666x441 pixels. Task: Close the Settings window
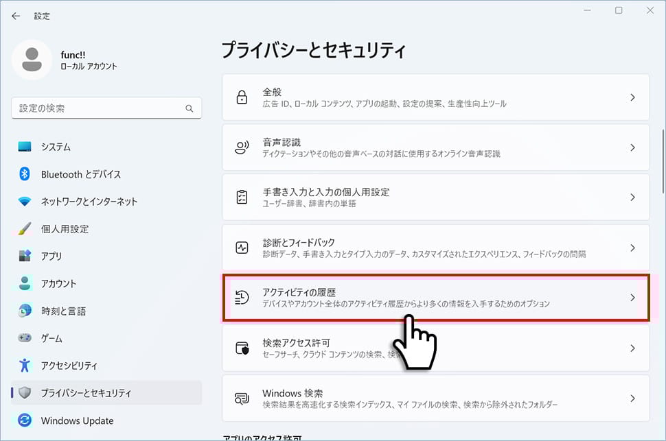click(650, 10)
